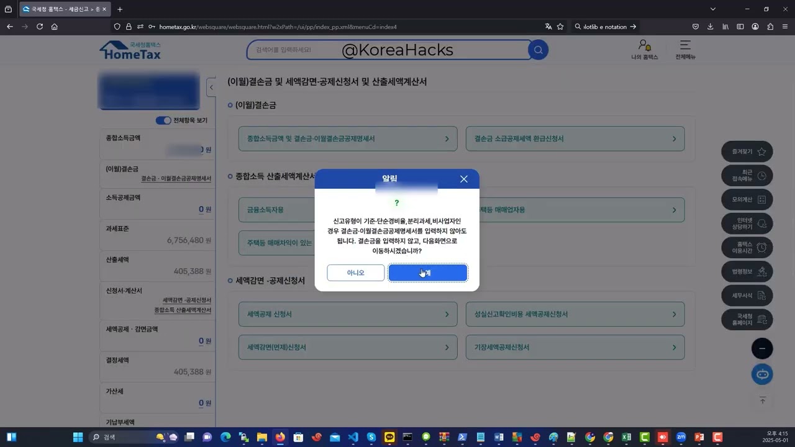Open the 금융소득자용 form button
Viewport: 795px width, 447px height.
[x=276, y=210]
